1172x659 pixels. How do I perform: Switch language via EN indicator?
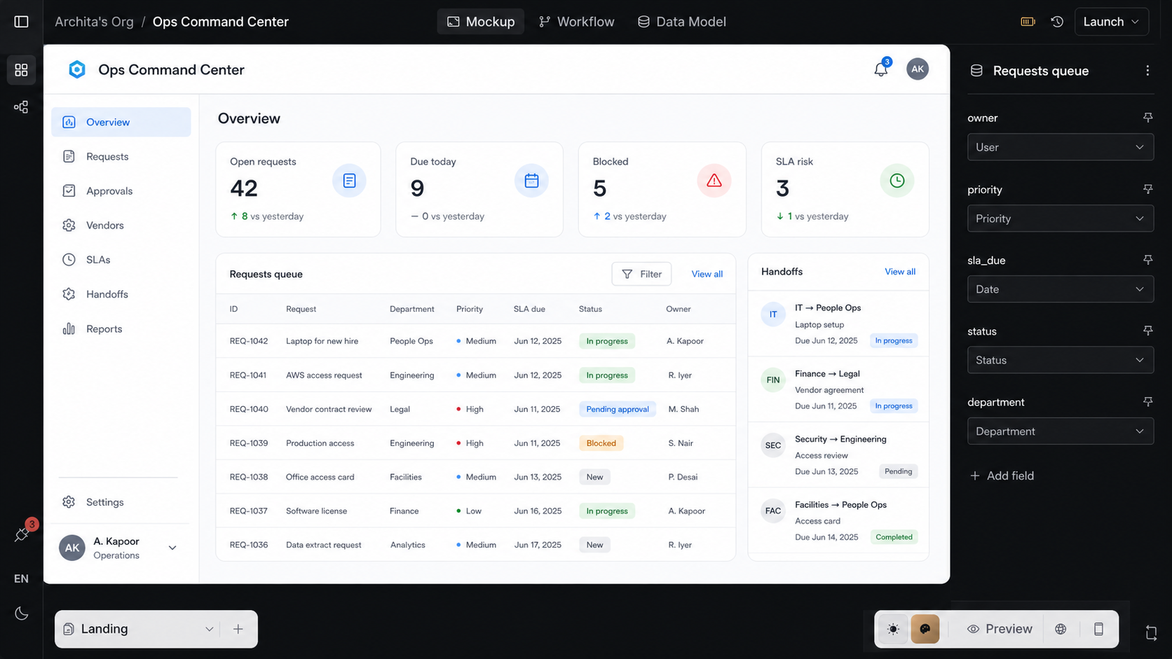(x=21, y=578)
